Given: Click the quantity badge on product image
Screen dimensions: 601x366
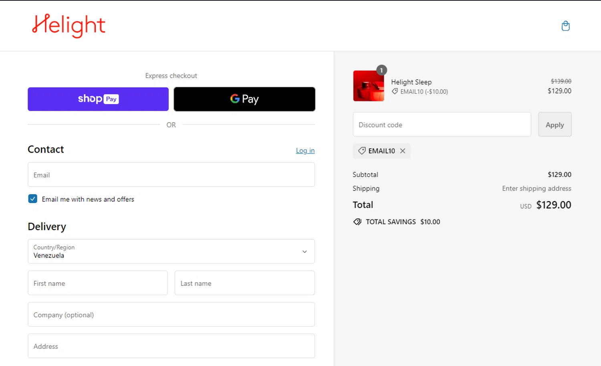Looking at the screenshot, I should click(x=381, y=70).
